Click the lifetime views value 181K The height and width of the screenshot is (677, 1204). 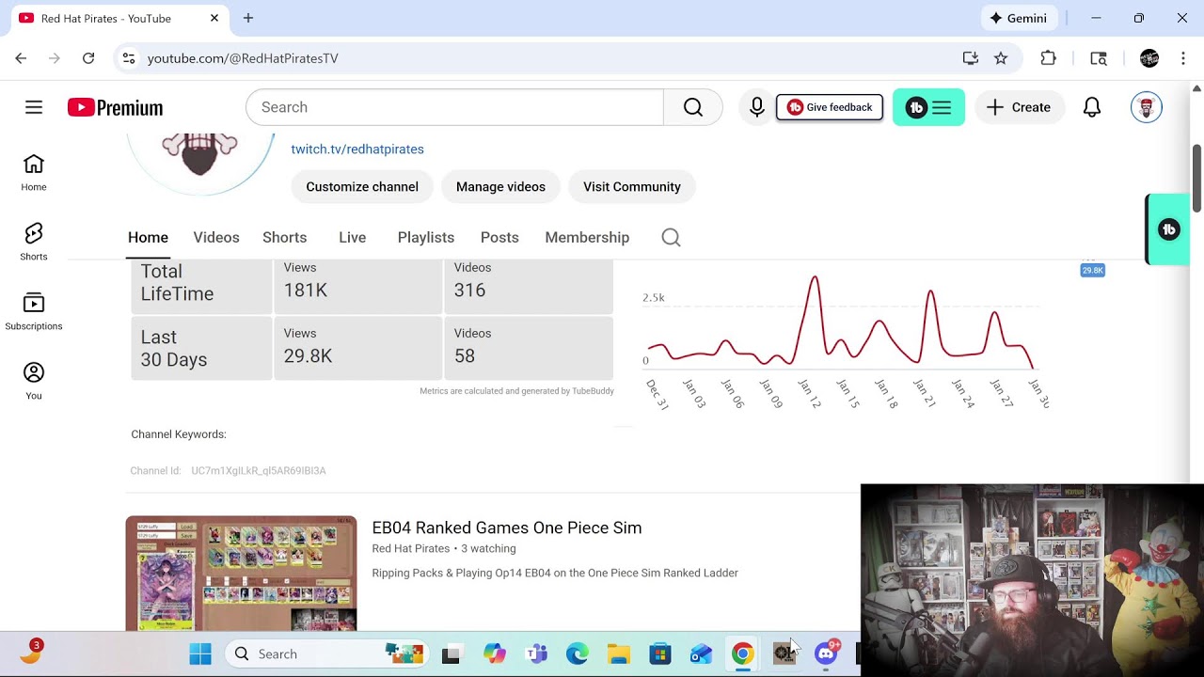(306, 291)
